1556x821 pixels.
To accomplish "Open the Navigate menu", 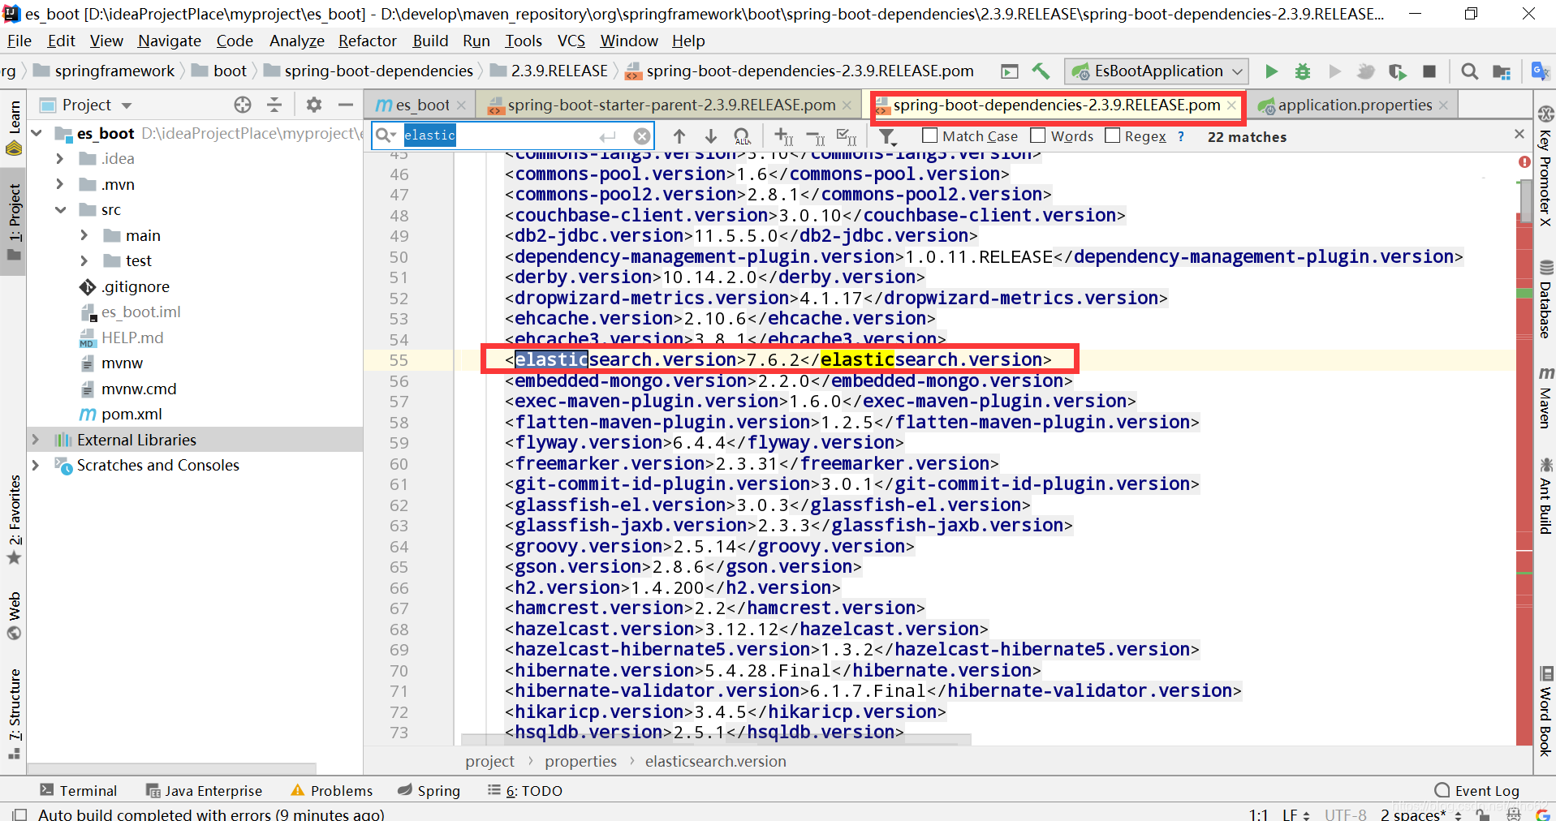I will tap(169, 41).
